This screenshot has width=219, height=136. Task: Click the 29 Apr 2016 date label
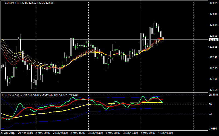[8, 133]
